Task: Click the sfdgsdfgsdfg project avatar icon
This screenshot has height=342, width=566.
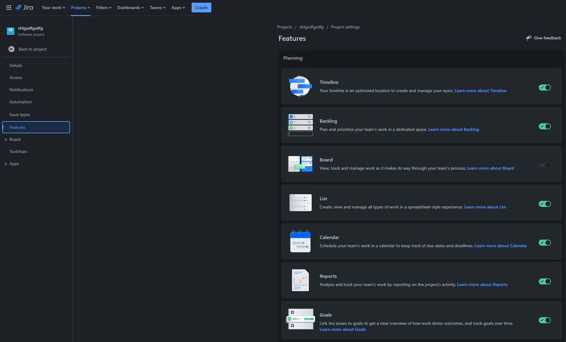Action: point(10,31)
